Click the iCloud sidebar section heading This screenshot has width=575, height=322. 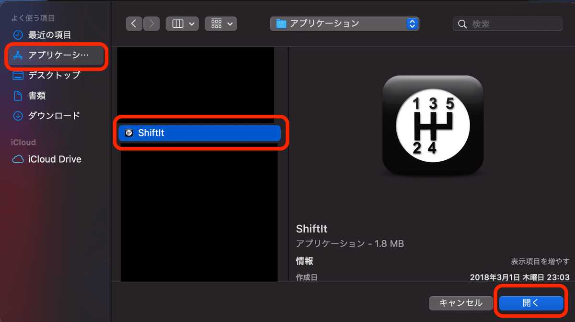point(24,143)
